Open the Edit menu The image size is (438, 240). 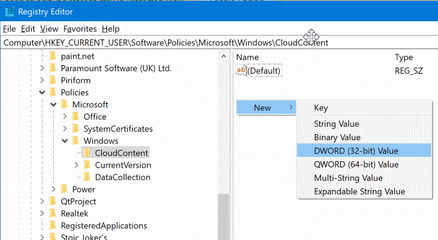(x=28, y=29)
